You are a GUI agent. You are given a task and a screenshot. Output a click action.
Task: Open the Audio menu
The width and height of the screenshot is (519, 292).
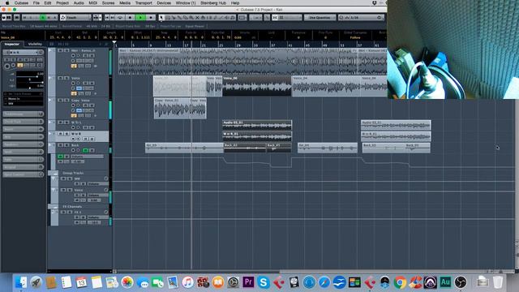tap(79, 2)
